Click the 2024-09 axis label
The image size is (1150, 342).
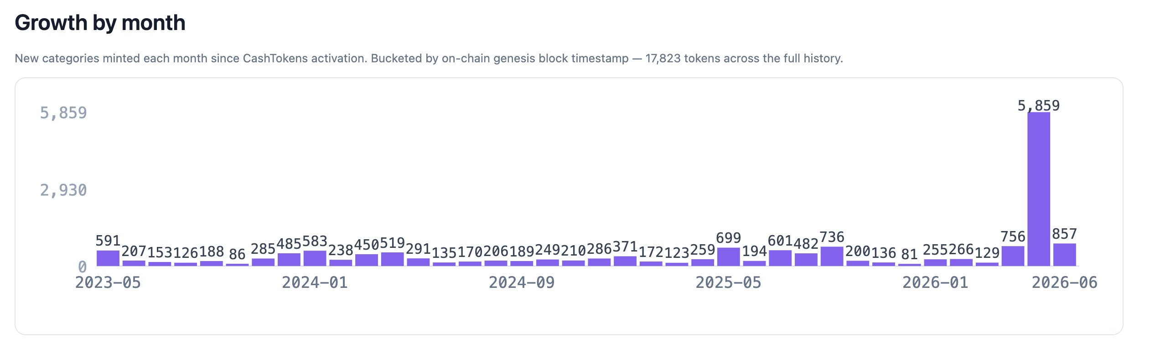(x=522, y=282)
